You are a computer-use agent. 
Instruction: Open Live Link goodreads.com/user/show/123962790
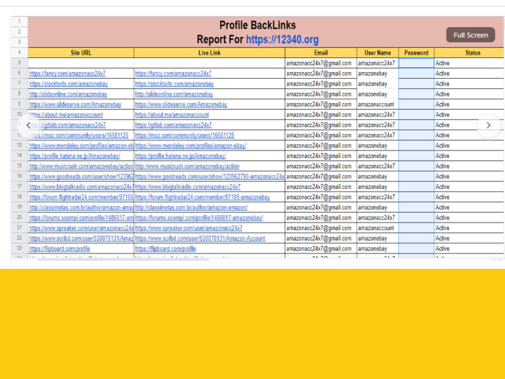pyautogui.click(x=210, y=176)
